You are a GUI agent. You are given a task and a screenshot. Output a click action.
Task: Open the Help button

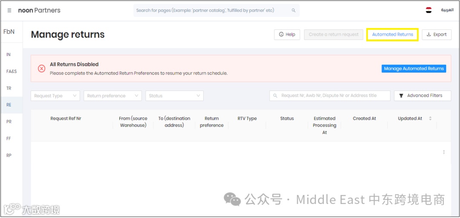287,34
